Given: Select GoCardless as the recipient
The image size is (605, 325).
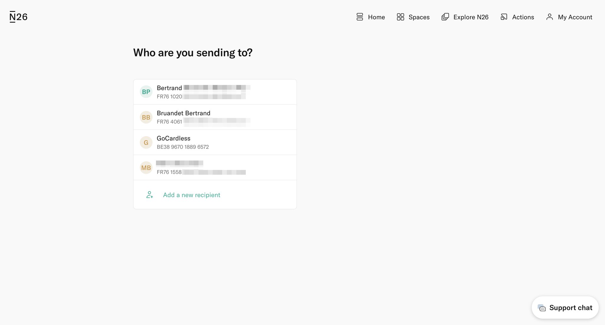Looking at the screenshot, I should (x=215, y=142).
